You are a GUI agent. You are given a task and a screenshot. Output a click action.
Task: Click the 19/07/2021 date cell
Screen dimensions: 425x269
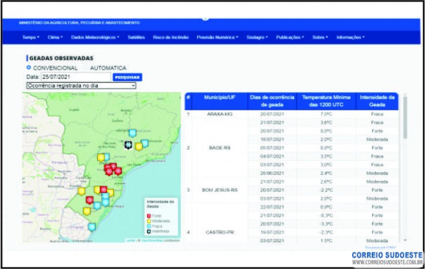point(272,232)
